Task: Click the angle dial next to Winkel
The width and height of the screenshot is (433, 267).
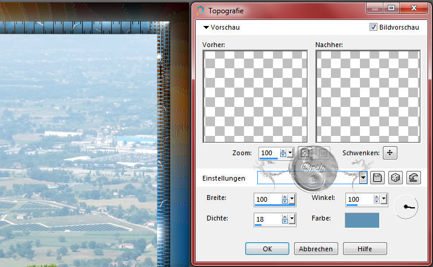Action: (406, 207)
